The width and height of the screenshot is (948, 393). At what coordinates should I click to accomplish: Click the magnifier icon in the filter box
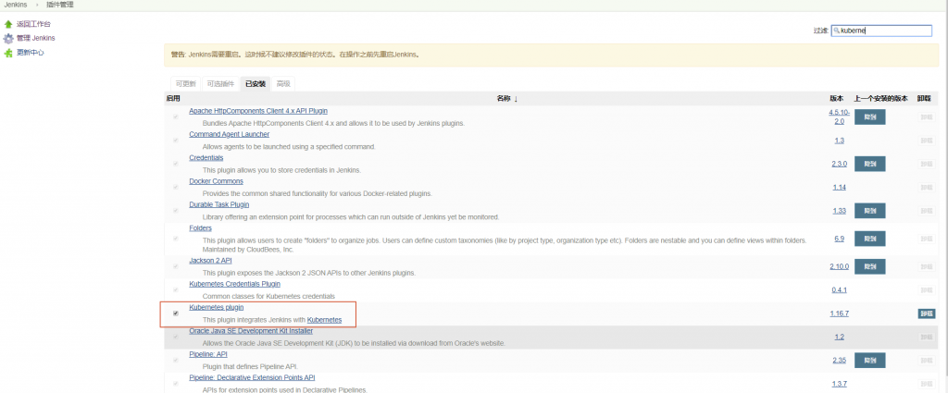coord(837,31)
